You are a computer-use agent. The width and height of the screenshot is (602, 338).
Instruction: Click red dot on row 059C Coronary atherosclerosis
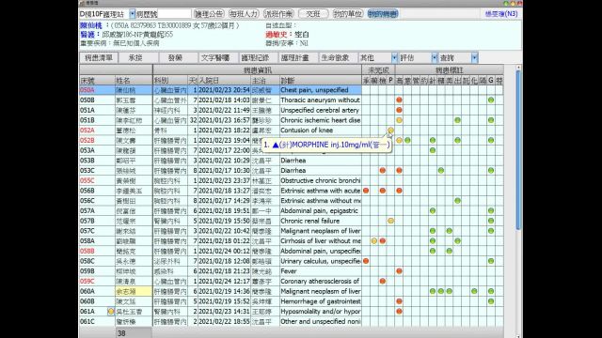click(x=383, y=282)
